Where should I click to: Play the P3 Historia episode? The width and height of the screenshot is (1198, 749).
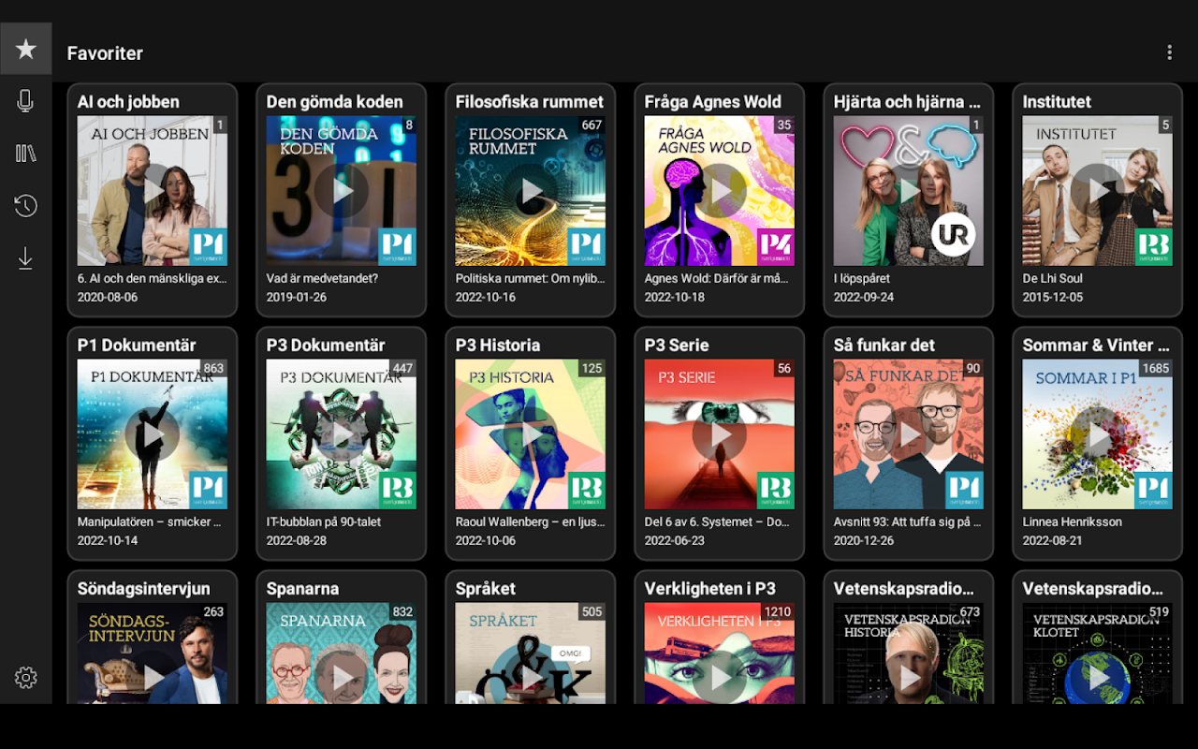click(x=531, y=434)
